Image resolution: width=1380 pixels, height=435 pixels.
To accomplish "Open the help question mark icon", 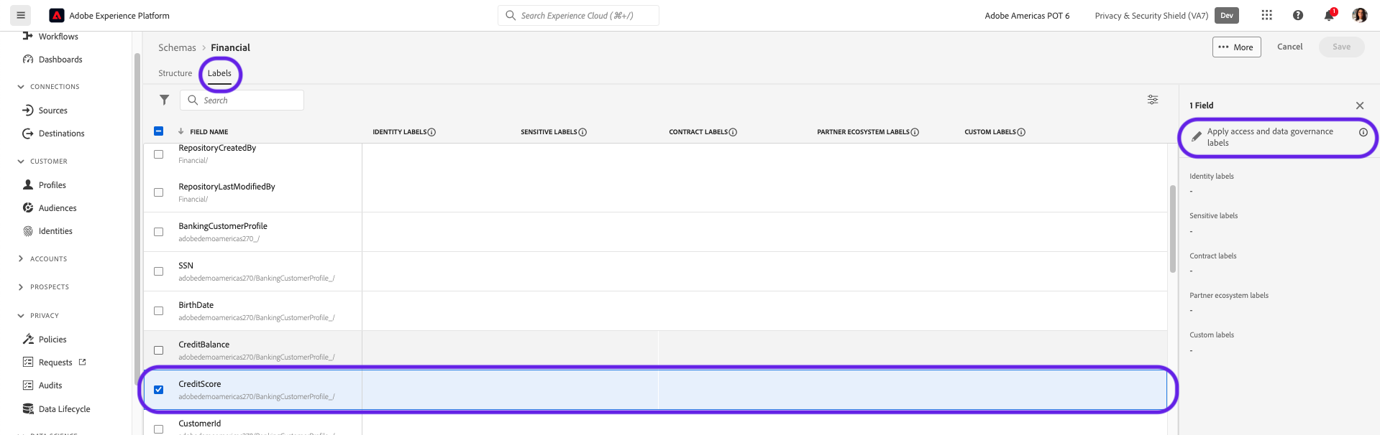I will tap(1298, 15).
